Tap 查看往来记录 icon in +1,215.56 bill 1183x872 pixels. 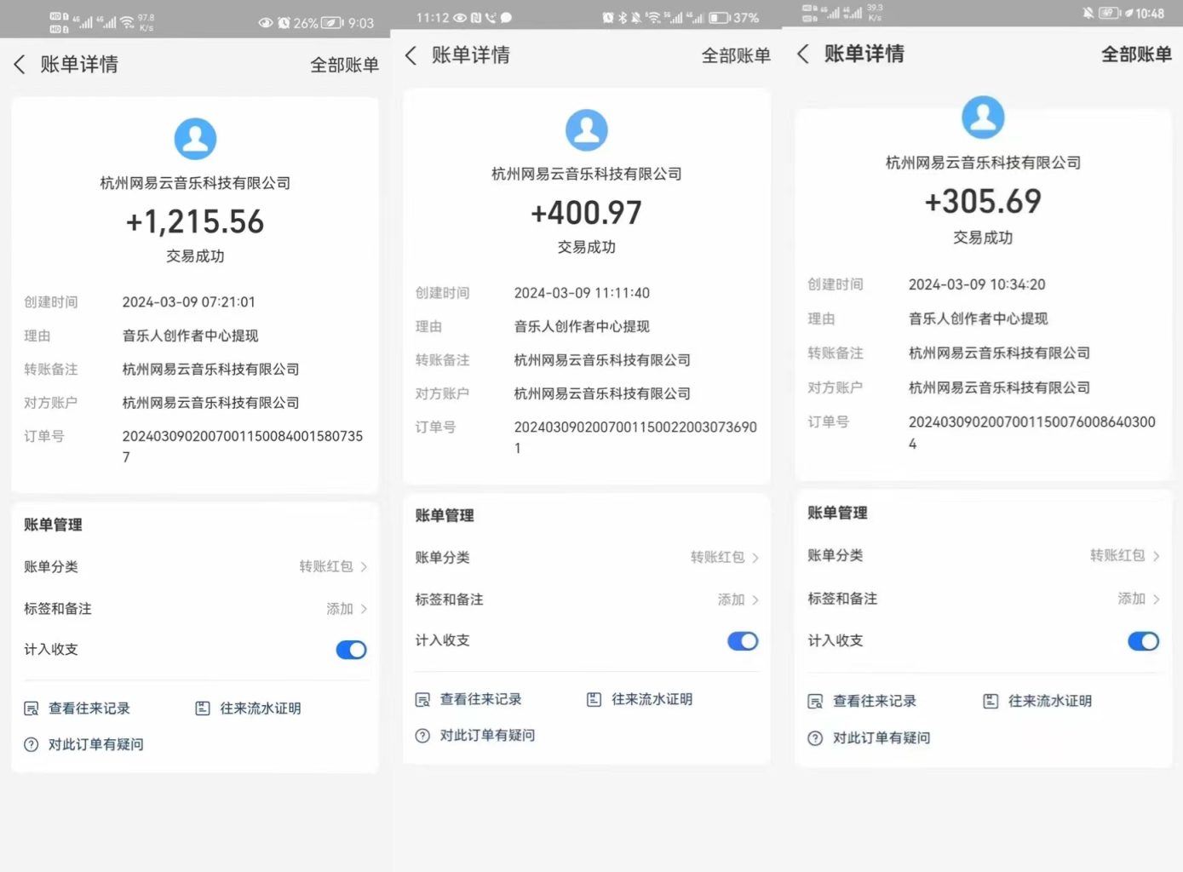pyautogui.click(x=32, y=708)
